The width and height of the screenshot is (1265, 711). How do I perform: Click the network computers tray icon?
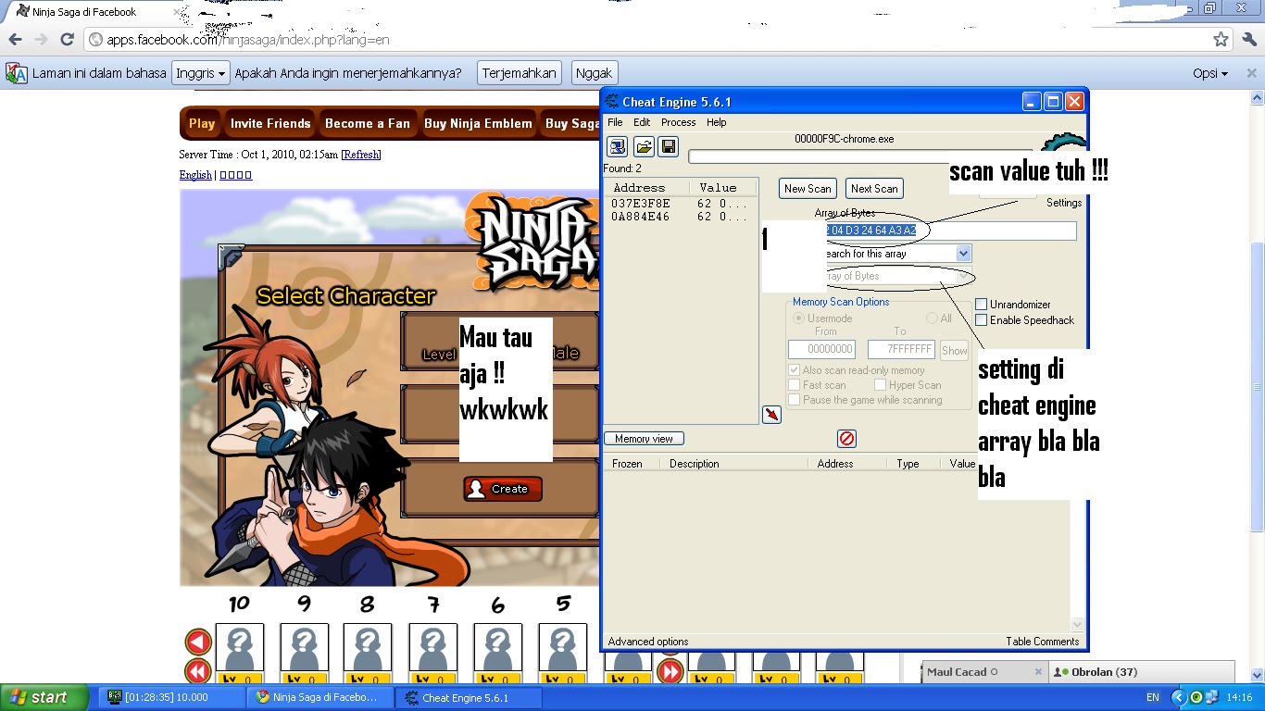tap(1212, 697)
